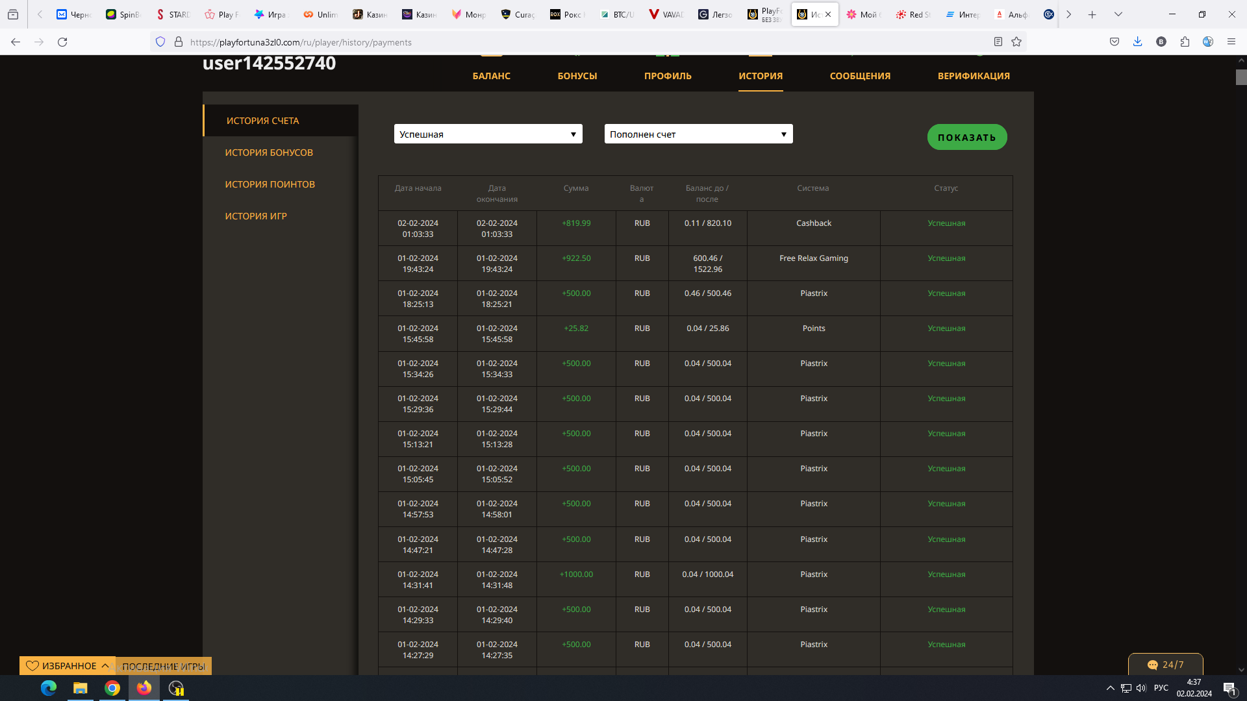Open the ВЕРИФИКАЦИЯ tab
The image size is (1247, 701).
pyautogui.click(x=973, y=76)
